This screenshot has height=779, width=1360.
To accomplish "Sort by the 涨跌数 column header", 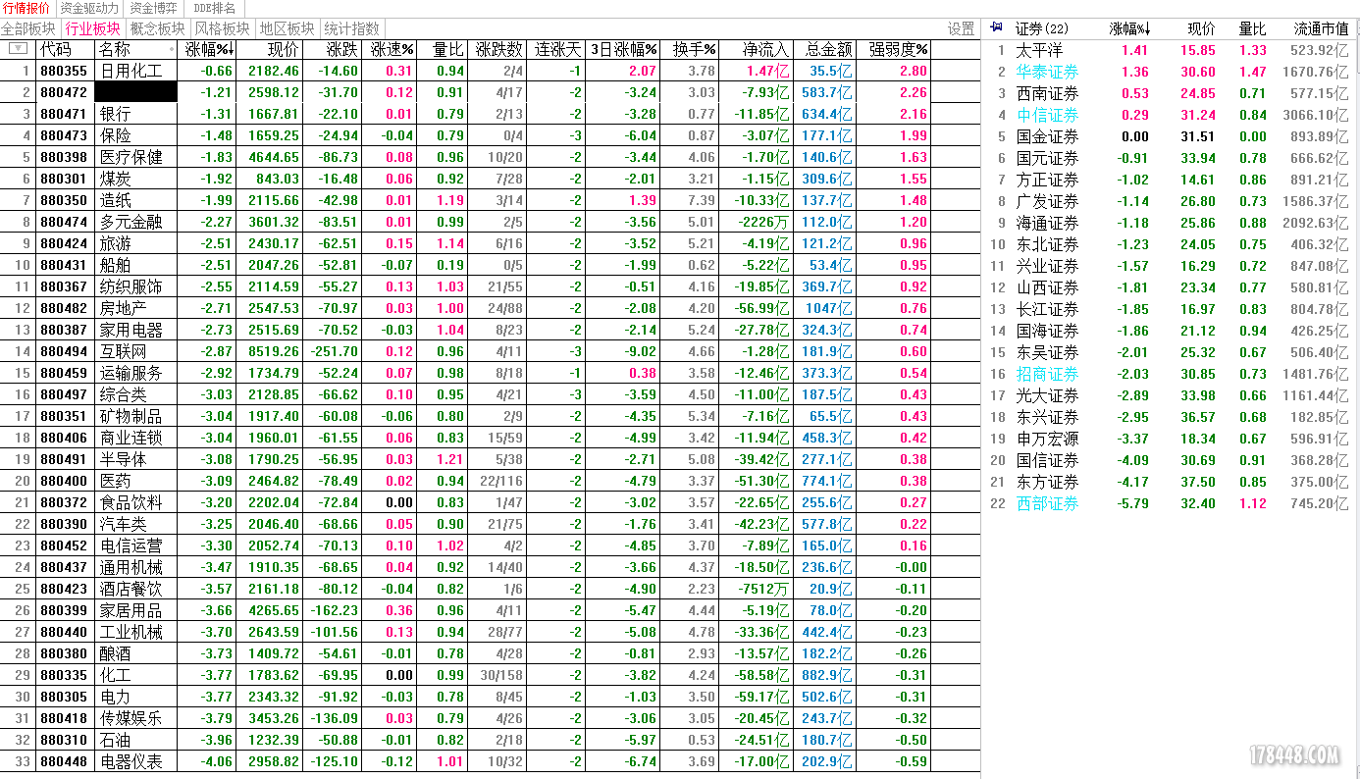I will [499, 49].
